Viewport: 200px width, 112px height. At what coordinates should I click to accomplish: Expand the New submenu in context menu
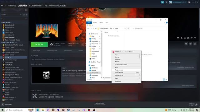(126, 78)
